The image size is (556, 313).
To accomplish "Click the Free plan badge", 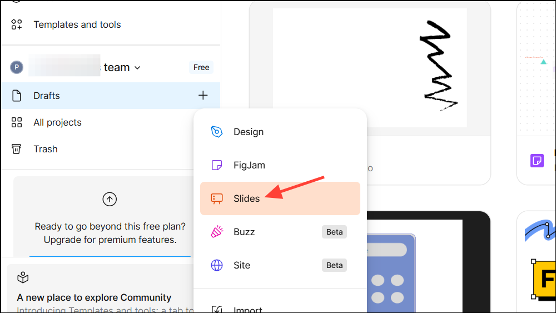I will point(201,67).
